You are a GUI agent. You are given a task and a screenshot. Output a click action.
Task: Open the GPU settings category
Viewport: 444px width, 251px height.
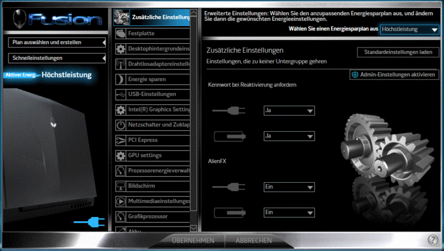[x=152, y=155]
